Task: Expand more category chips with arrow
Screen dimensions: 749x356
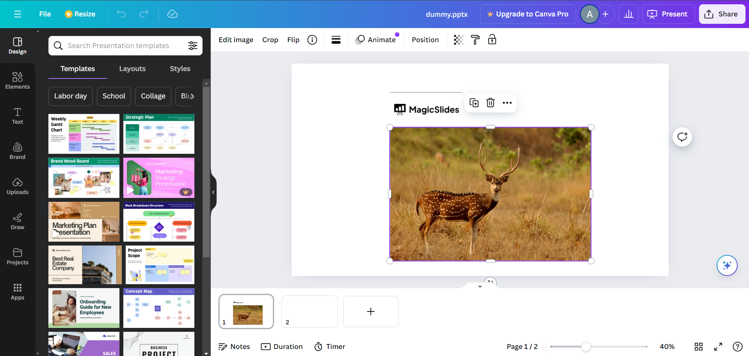Action: pyautogui.click(x=192, y=96)
